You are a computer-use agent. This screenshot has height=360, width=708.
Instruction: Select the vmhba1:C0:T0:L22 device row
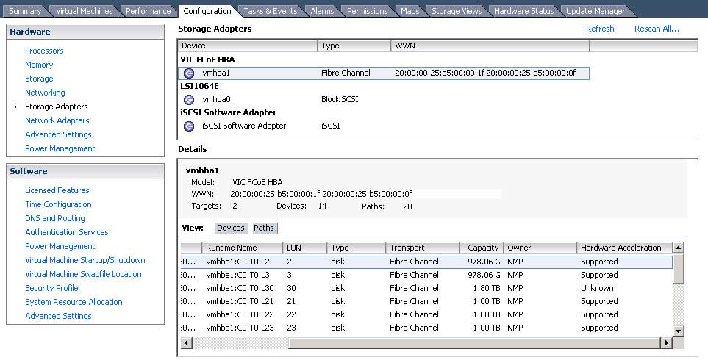click(426, 315)
